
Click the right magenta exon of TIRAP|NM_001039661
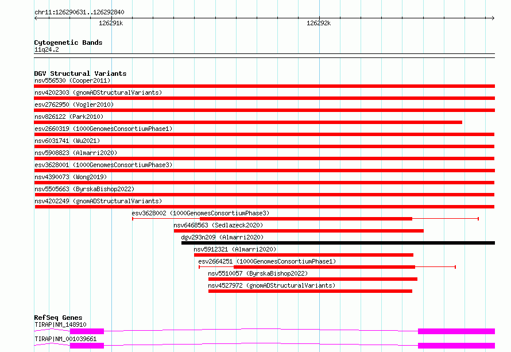pos(456,346)
